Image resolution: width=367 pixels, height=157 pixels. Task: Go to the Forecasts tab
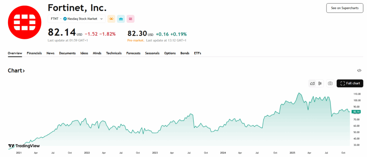pyautogui.click(x=133, y=53)
